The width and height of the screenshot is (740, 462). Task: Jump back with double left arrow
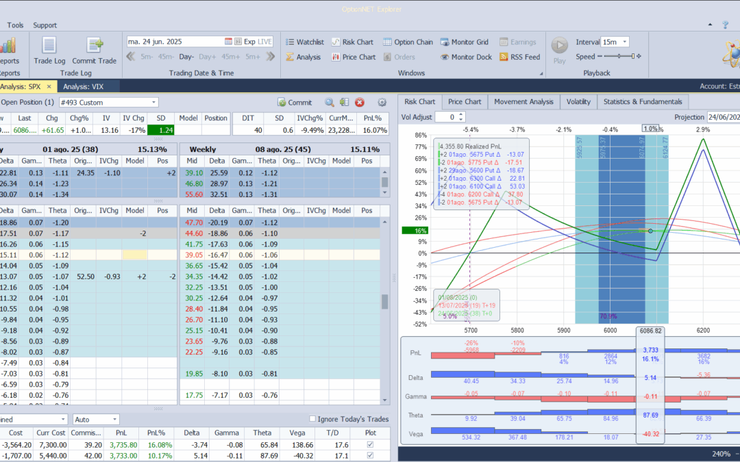coord(131,57)
